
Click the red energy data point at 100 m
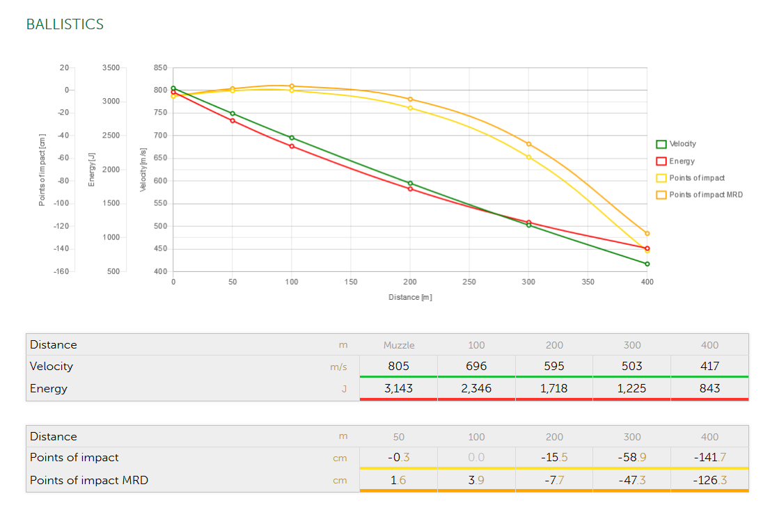(x=292, y=146)
